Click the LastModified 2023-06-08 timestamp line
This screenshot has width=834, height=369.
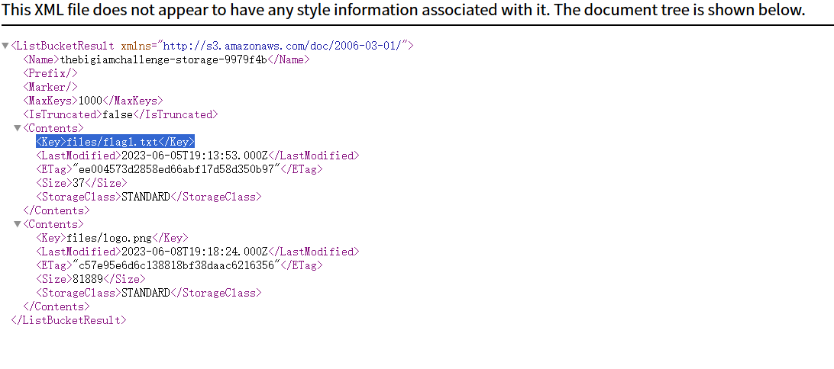point(198,252)
